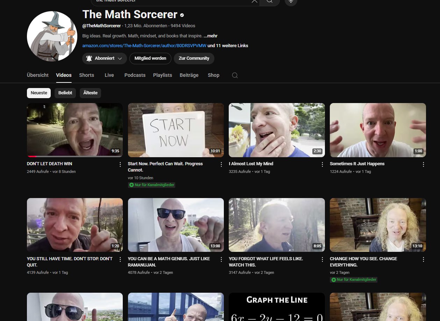The image size is (440, 321).
Task: Open options menu for Start Now video
Action: 221,164
